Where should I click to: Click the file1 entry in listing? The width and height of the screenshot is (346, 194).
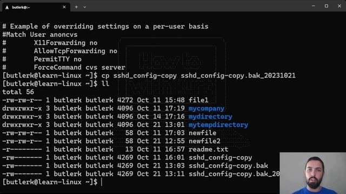point(198,100)
